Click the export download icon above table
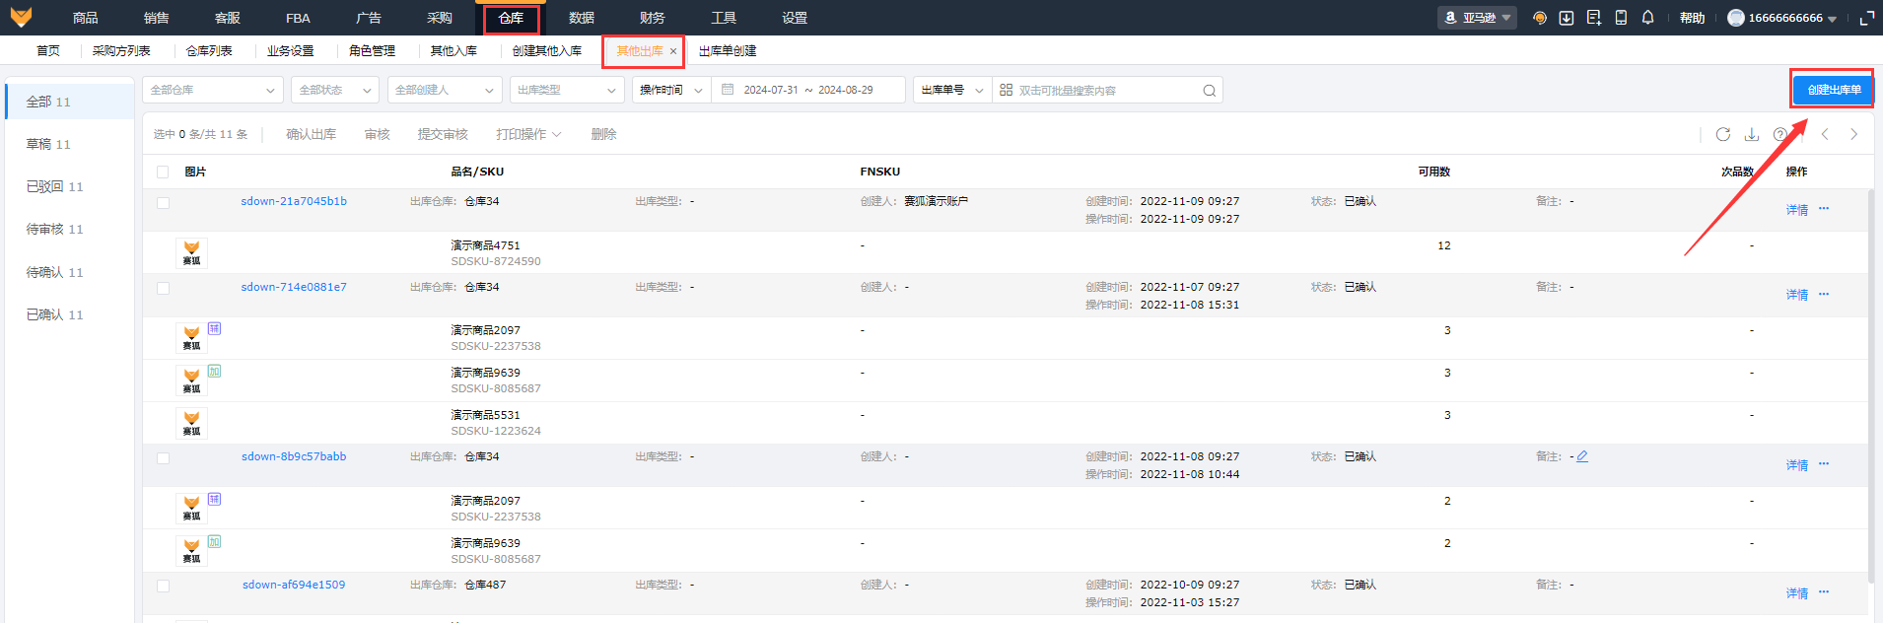This screenshot has width=1883, height=623. point(1752,134)
